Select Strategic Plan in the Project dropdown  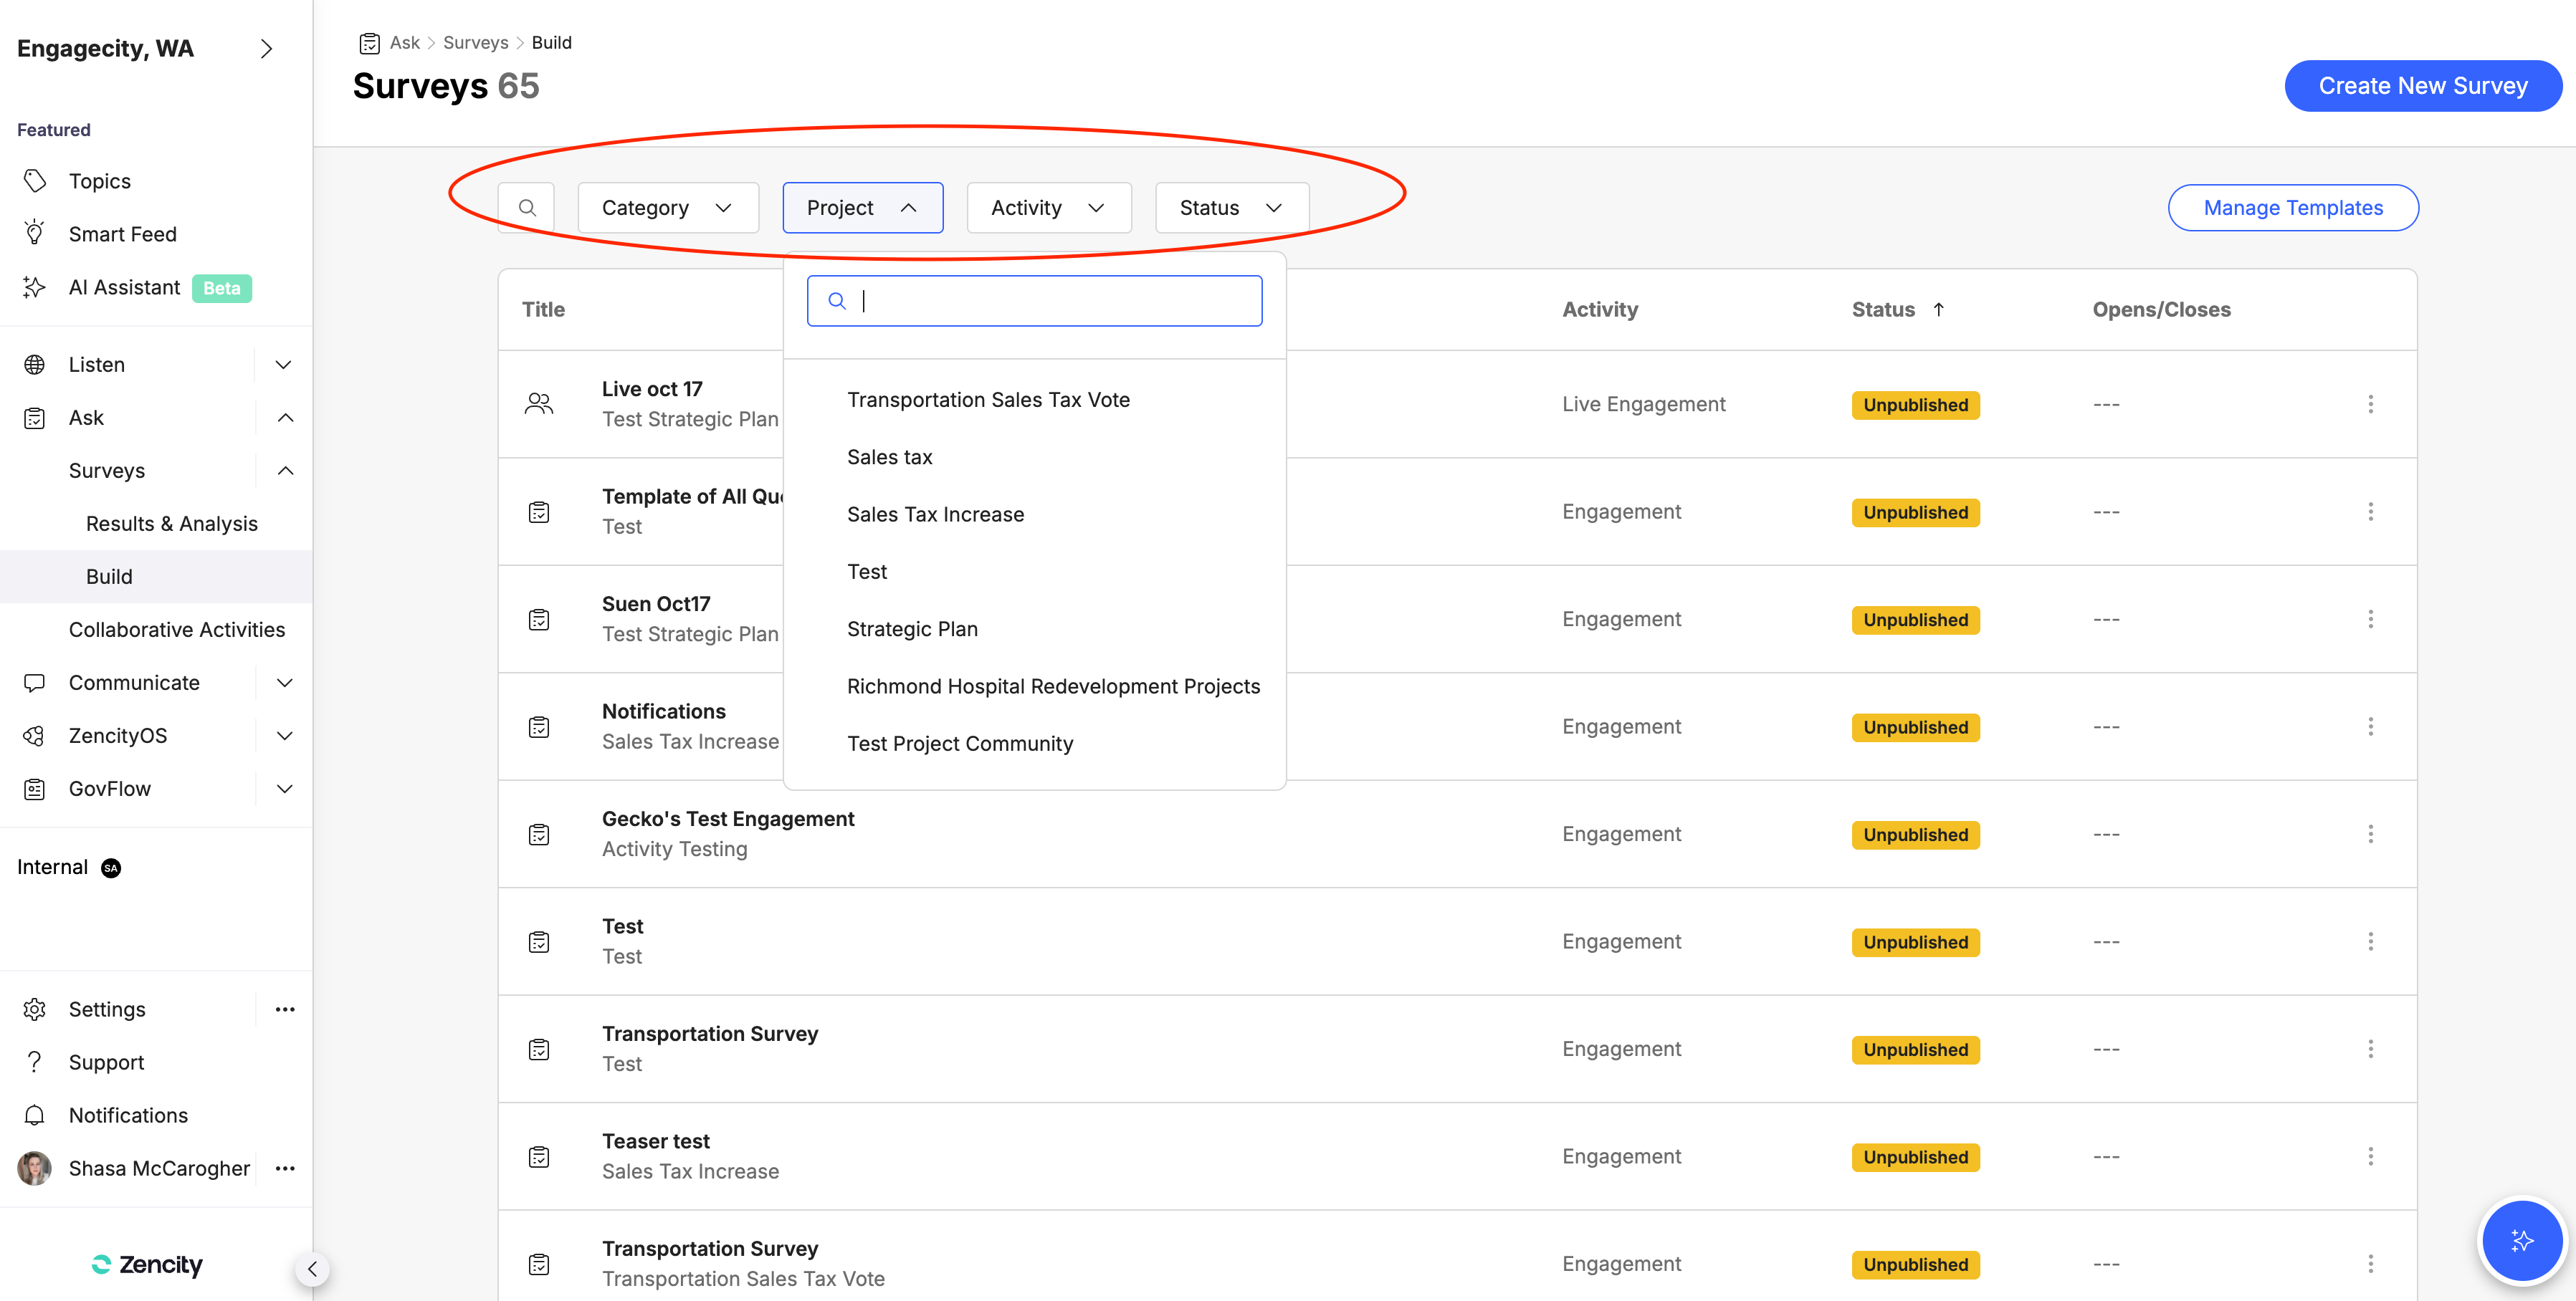click(911, 628)
